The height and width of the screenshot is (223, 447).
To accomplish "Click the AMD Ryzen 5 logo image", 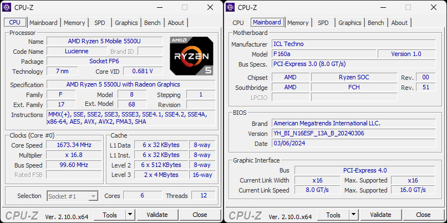I will (x=191, y=56).
